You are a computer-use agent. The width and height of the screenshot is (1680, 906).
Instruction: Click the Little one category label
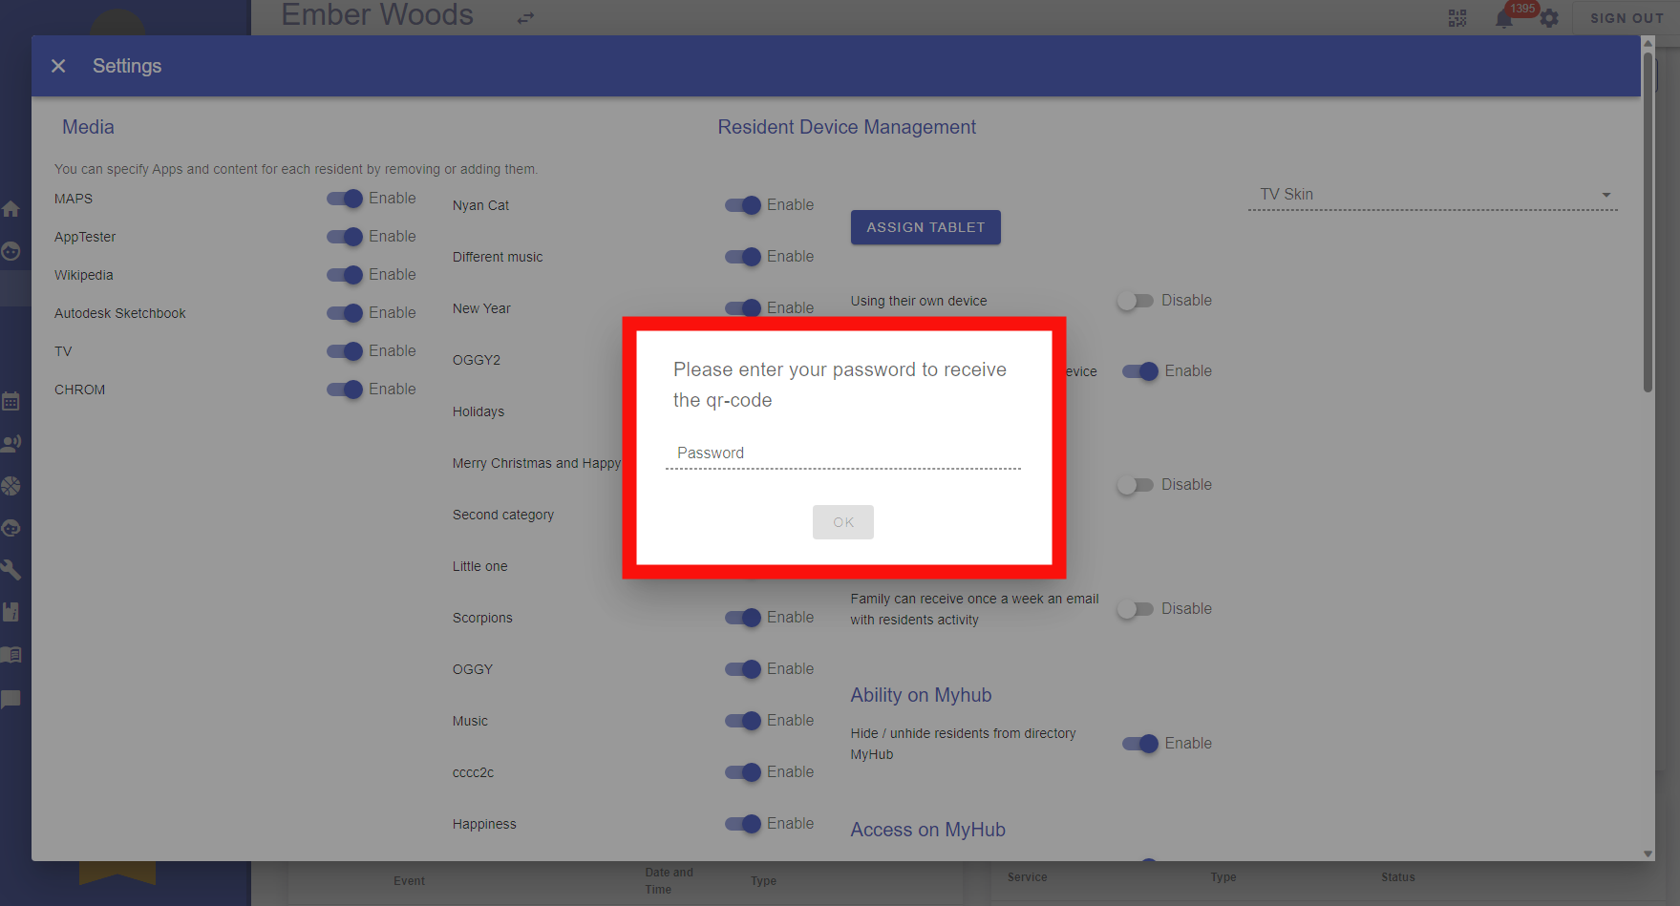tap(480, 566)
